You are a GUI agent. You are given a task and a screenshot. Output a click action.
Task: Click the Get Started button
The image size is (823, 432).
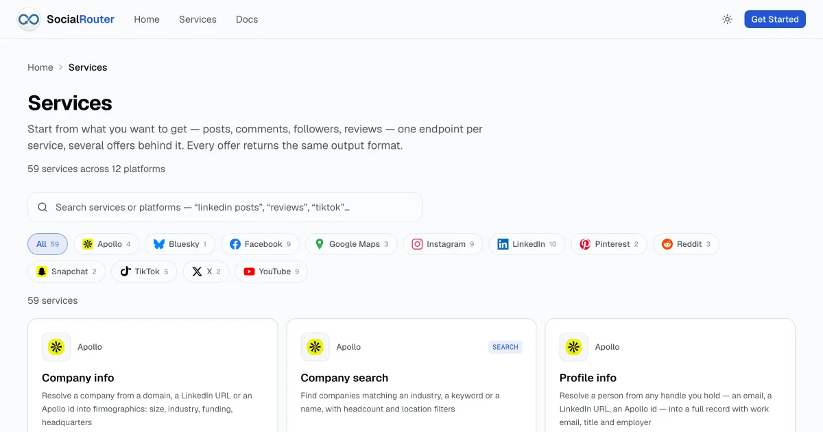pyautogui.click(x=775, y=19)
